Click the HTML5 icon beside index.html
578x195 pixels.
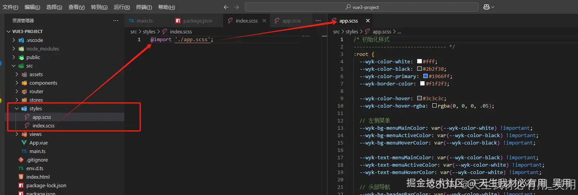click(x=21, y=177)
